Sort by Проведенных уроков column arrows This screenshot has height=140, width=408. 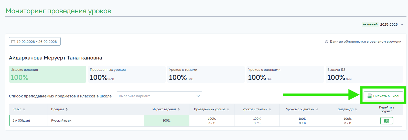pyautogui.click(x=228, y=109)
